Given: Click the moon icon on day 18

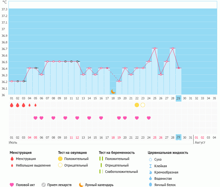Looking at the screenshot, I should [113, 91].
